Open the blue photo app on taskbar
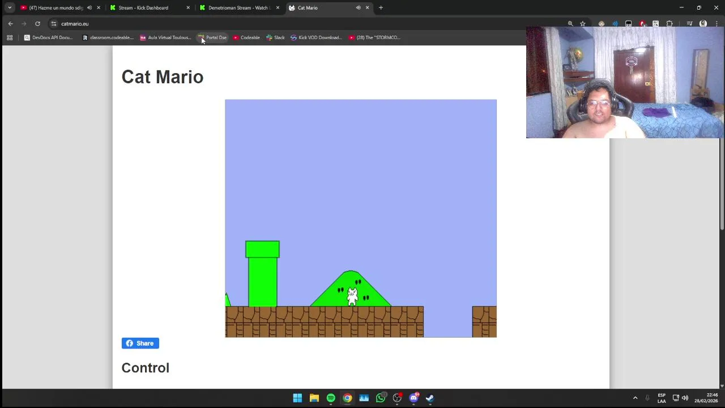 364,398
